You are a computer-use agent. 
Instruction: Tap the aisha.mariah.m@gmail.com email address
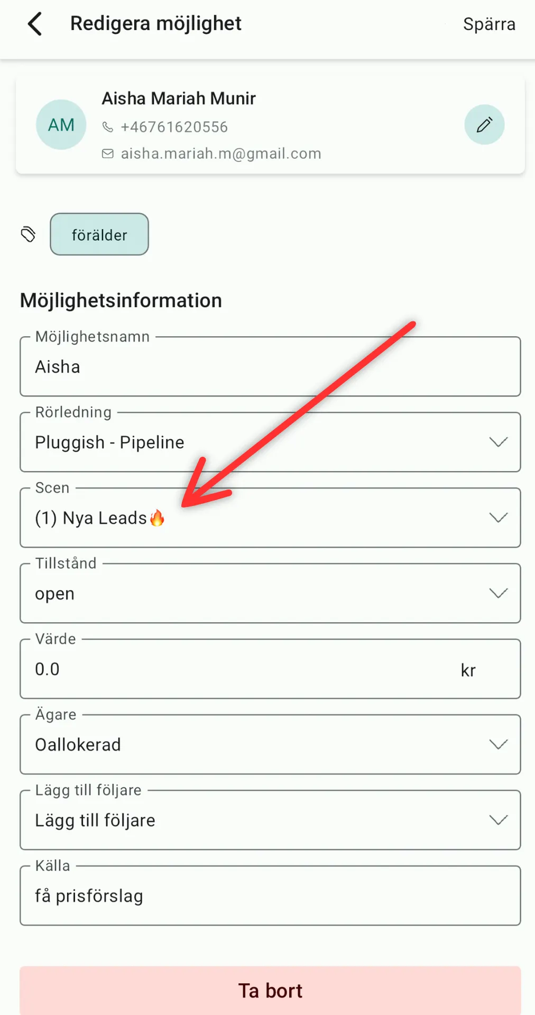point(221,154)
